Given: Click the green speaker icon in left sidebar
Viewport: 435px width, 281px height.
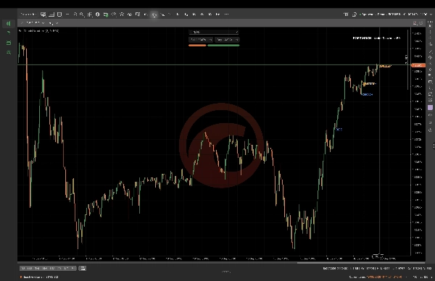Looking at the screenshot, I should click(x=8, y=24).
